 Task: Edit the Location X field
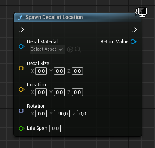point(41,92)
